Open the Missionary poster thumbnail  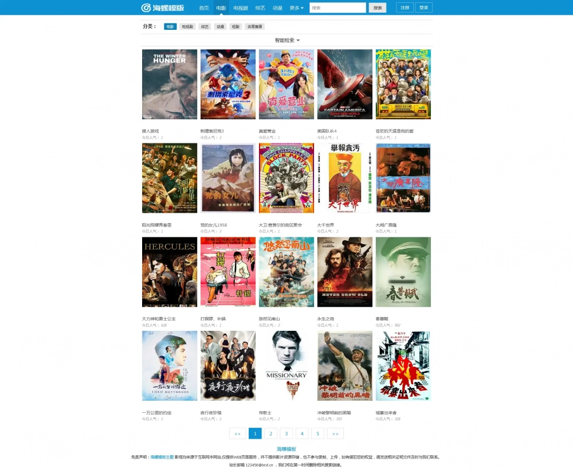point(286,366)
